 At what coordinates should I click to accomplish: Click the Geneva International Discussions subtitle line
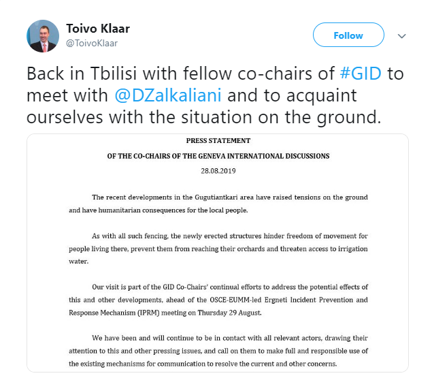[x=218, y=156]
